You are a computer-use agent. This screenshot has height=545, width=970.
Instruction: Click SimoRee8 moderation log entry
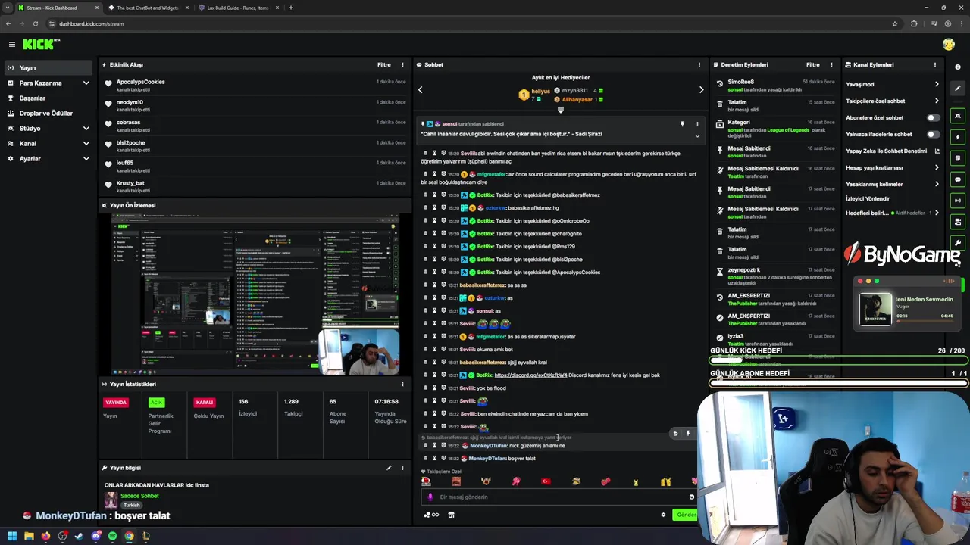click(x=740, y=82)
